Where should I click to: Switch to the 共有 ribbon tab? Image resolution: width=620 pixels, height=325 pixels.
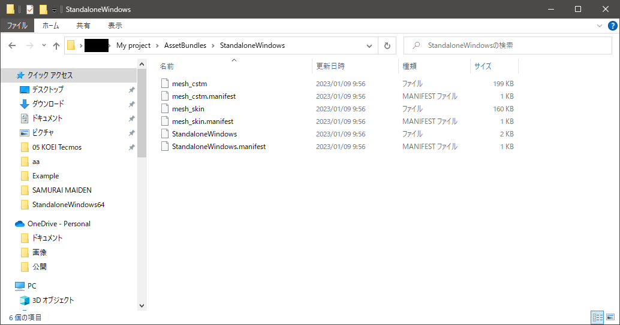click(x=83, y=26)
